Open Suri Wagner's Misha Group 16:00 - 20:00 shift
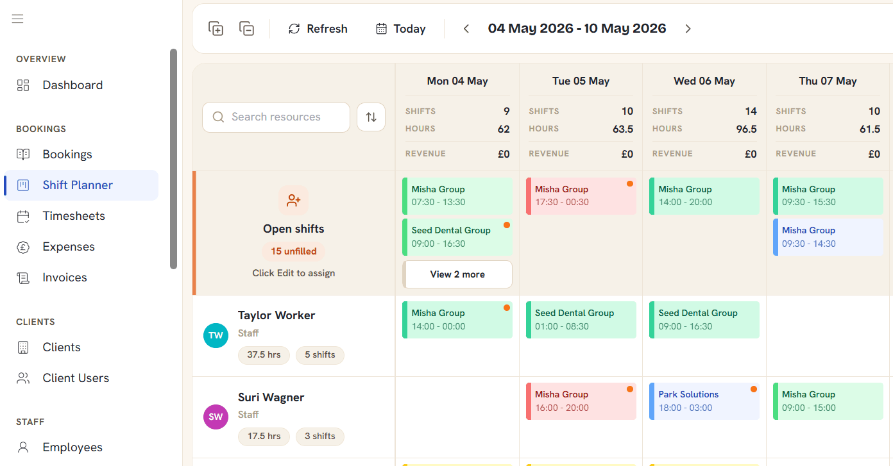The width and height of the screenshot is (893, 466). tap(581, 401)
